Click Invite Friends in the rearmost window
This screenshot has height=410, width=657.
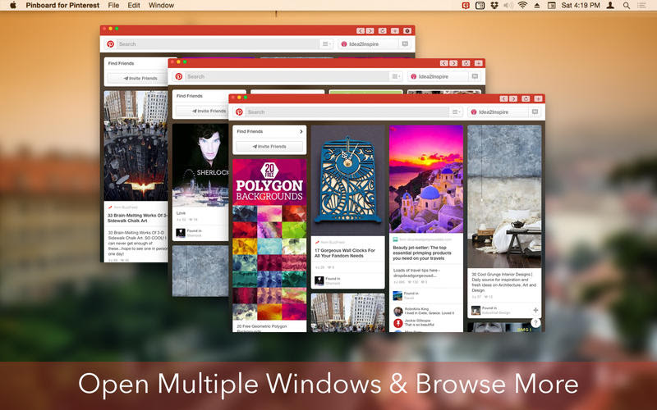coord(139,78)
